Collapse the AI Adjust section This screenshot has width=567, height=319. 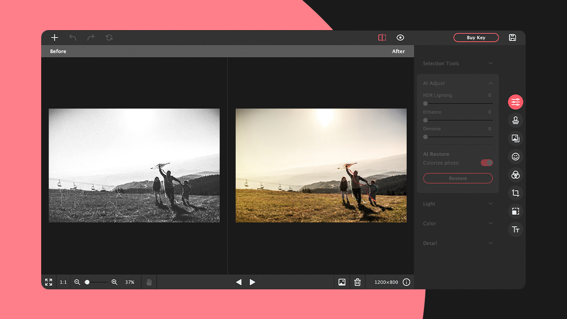[x=490, y=83]
